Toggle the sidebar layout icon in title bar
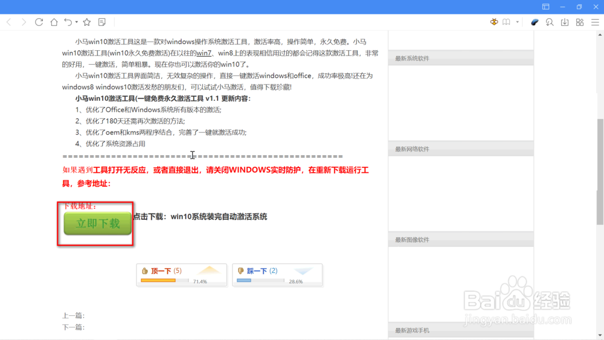Image resolution: width=604 pixels, height=340 pixels. pos(546,7)
